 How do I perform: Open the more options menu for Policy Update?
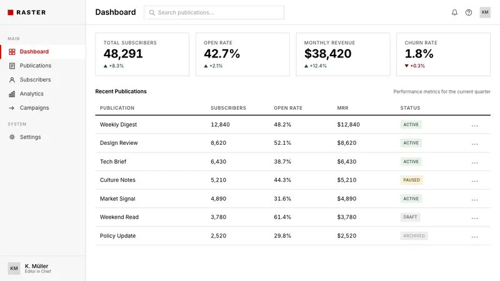[474, 237]
